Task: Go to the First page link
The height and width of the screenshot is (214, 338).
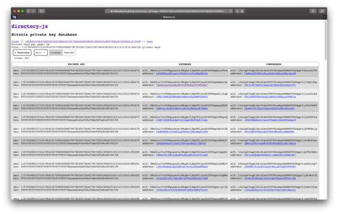Action: click(x=15, y=42)
